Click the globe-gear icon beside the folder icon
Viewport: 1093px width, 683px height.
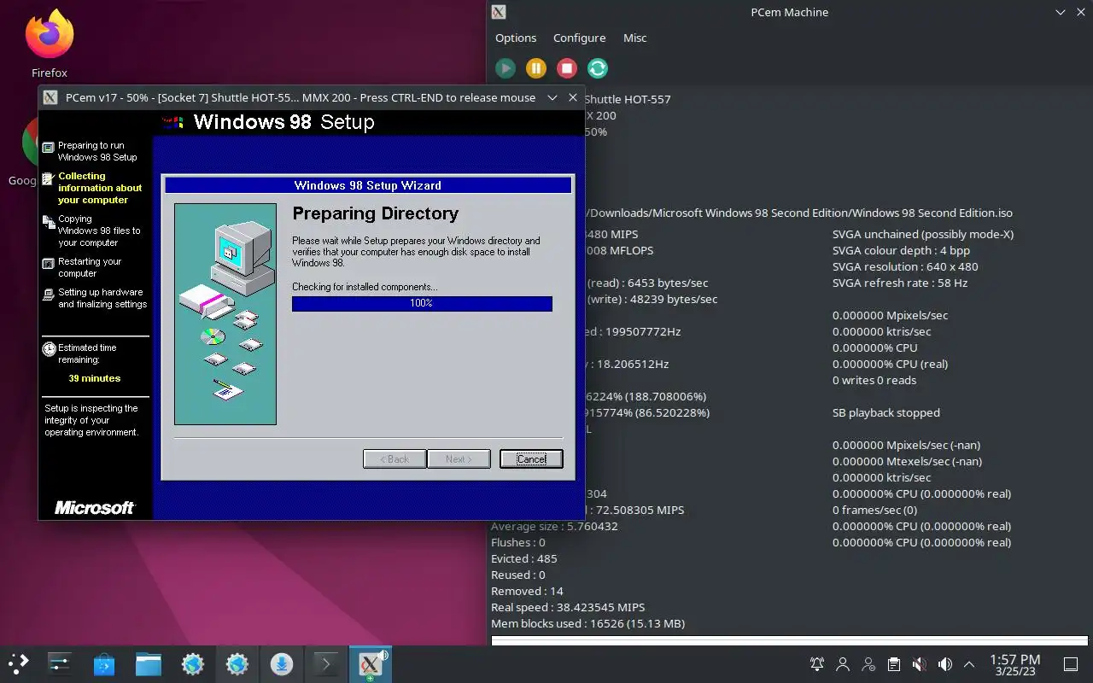click(x=193, y=663)
